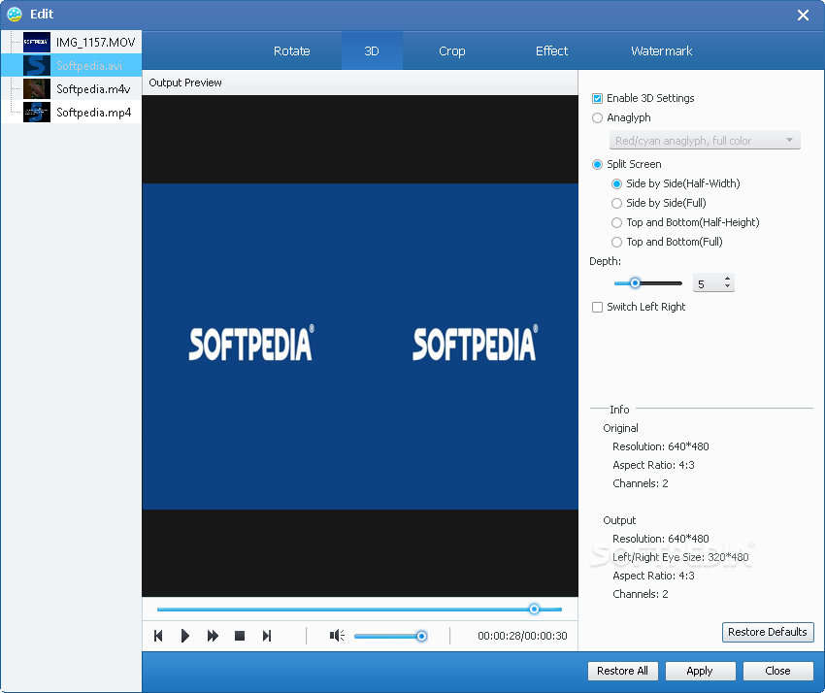Click the video seek bar handle
Viewport: 825px width, 693px height.
tap(534, 610)
